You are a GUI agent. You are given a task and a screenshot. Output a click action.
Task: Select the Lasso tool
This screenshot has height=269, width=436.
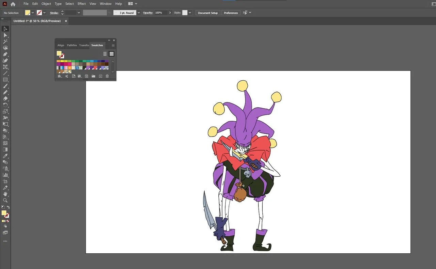pos(5,48)
